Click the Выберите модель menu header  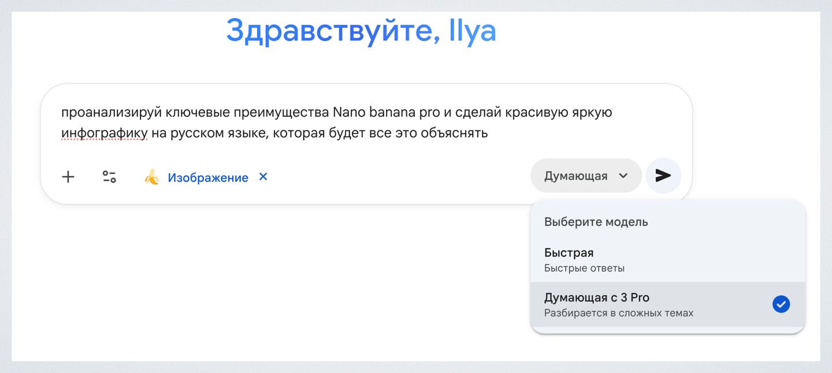(x=596, y=222)
